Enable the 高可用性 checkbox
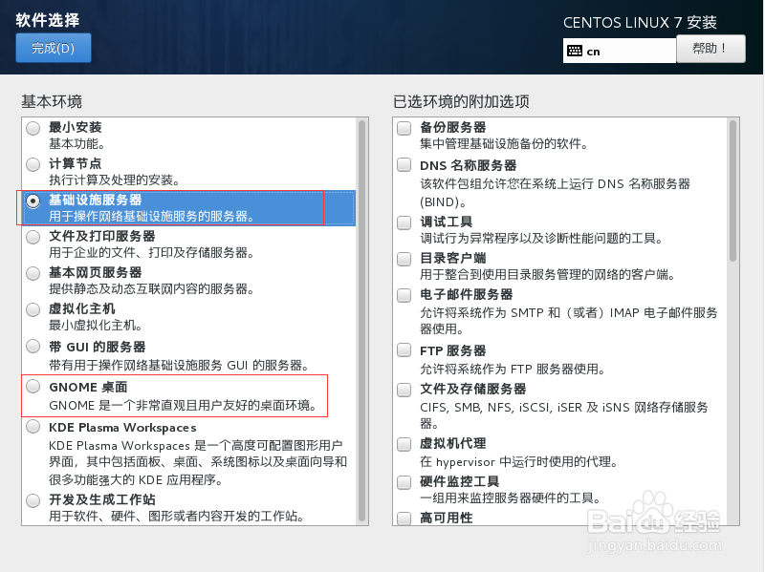This screenshot has width=765, height=572. (404, 518)
